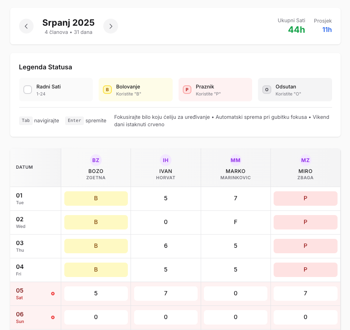This screenshot has height=330, width=350.
Task: Click the gray O Odsutan badge in legend
Action: [267, 90]
